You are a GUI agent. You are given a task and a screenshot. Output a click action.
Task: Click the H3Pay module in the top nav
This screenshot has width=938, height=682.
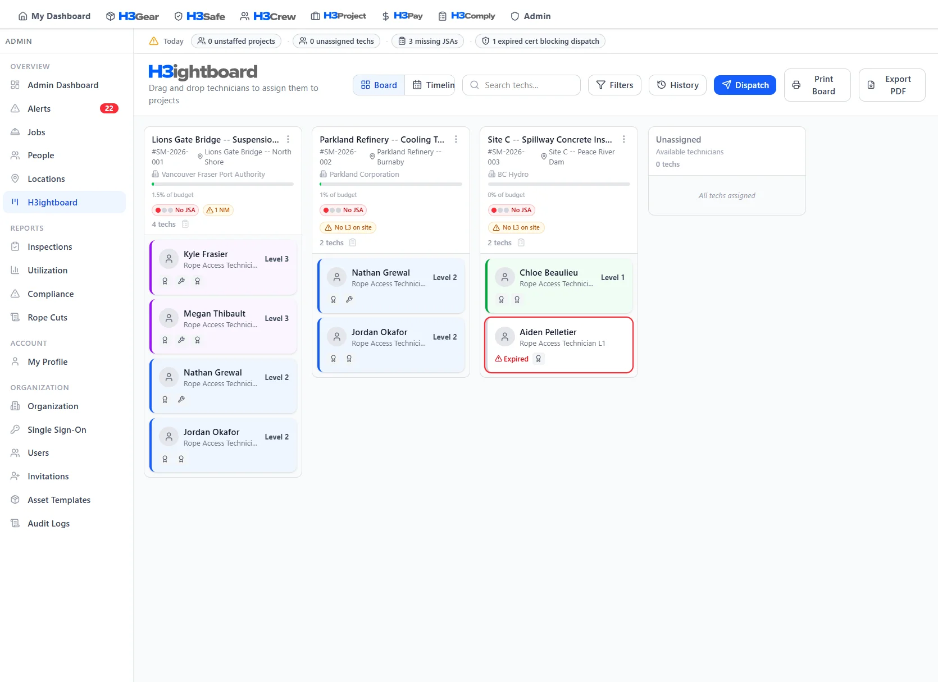click(402, 16)
